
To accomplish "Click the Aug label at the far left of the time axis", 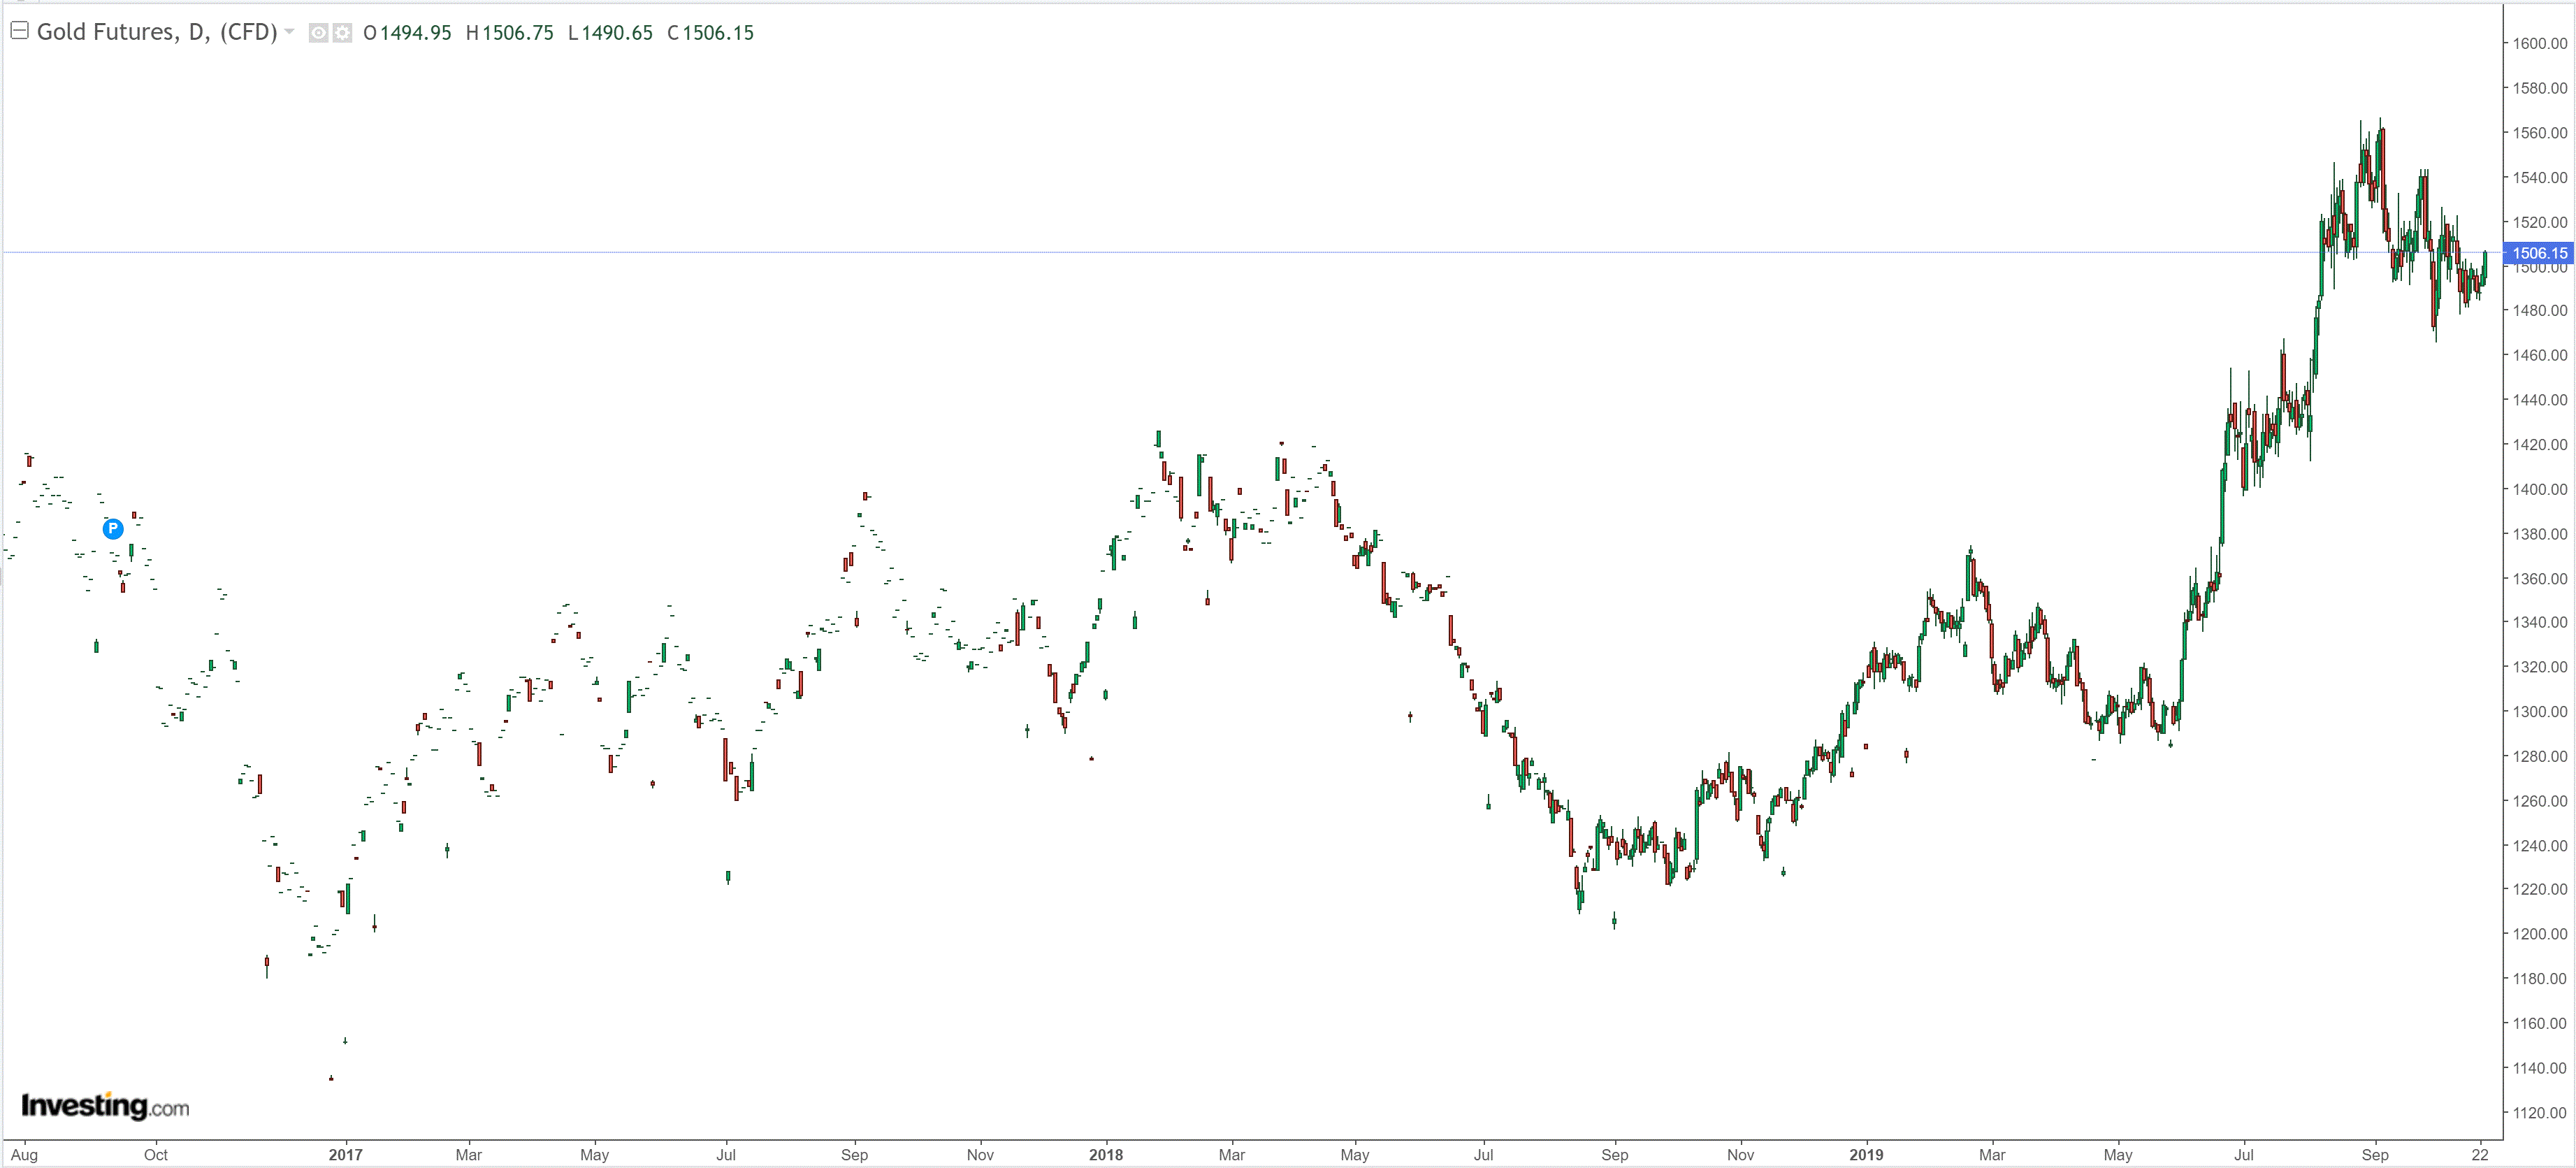I will [24, 1154].
